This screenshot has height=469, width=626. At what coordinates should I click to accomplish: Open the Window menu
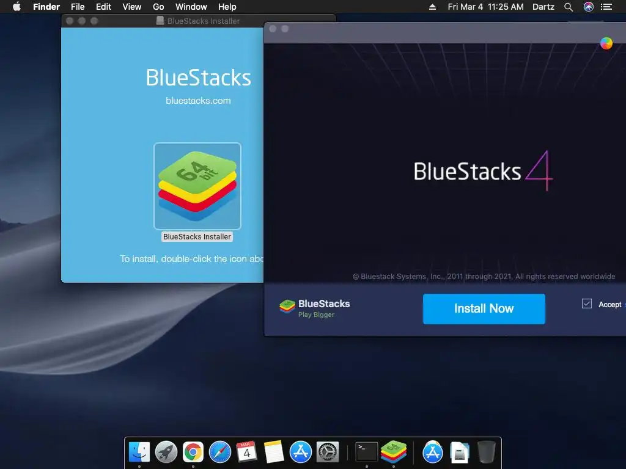tap(191, 7)
